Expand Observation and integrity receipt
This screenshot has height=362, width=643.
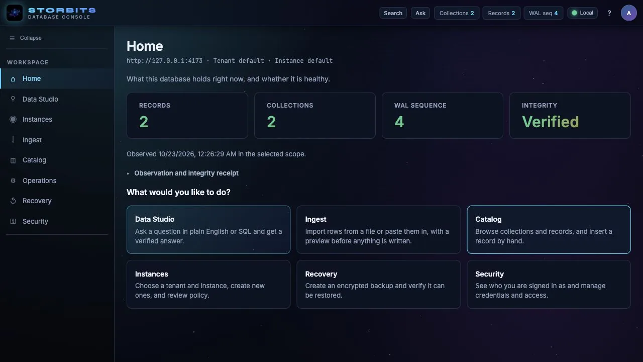pyautogui.click(x=182, y=173)
